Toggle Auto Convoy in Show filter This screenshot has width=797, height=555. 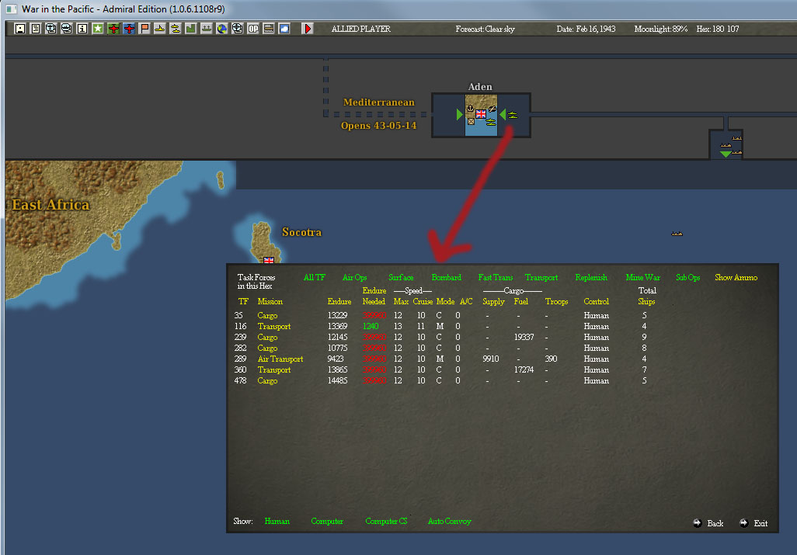tap(449, 522)
